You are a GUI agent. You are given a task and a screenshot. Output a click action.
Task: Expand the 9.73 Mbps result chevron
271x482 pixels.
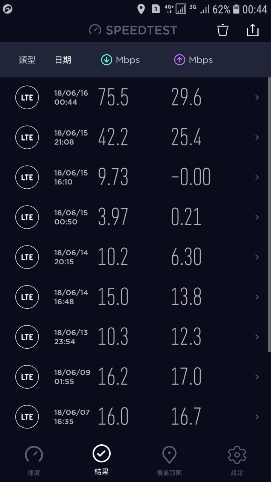pos(257,177)
